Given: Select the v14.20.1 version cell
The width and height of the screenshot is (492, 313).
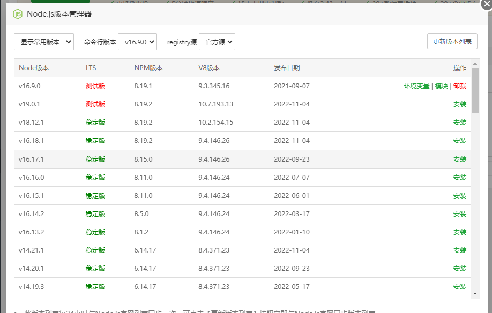Looking at the screenshot, I should click(x=31, y=268).
